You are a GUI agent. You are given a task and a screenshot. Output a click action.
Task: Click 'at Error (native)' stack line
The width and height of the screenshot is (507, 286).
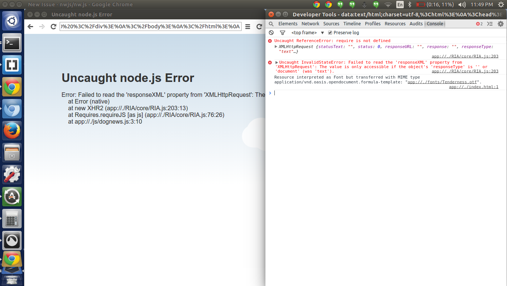tap(89, 102)
